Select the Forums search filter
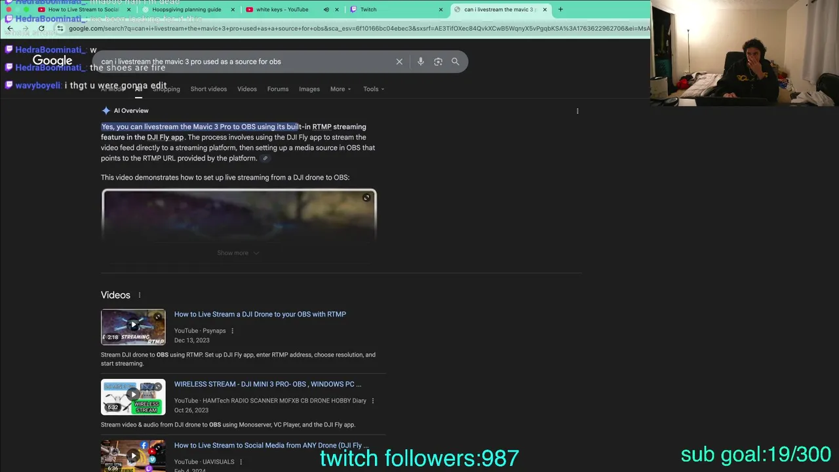Image resolution: width=839 pixels, height=472 pixels. click(278, 89)
